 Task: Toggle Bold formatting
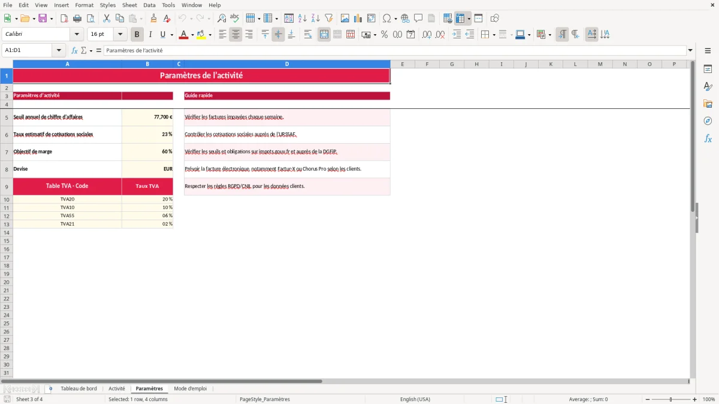point(137,35)
